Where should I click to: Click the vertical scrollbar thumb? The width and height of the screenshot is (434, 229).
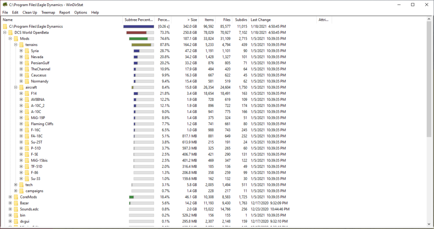(429, 79)
